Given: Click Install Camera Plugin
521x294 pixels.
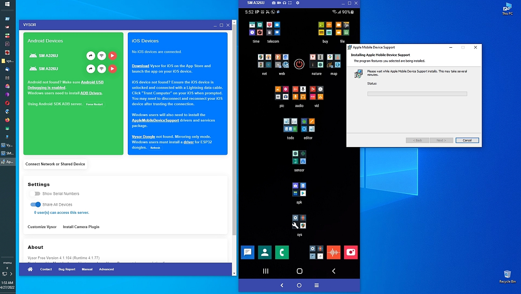Looking at the screenshot, I should 81,227.
